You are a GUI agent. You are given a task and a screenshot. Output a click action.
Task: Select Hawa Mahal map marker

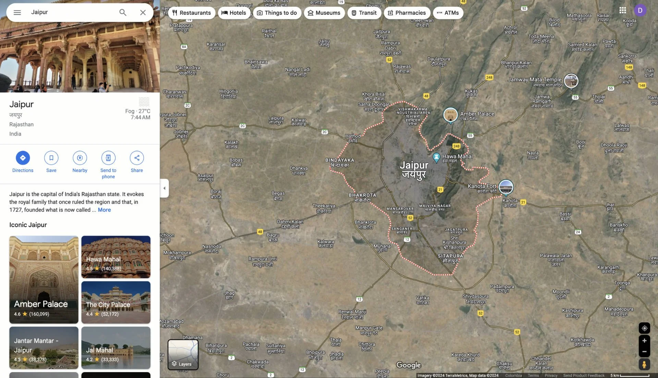coord(436,157)
